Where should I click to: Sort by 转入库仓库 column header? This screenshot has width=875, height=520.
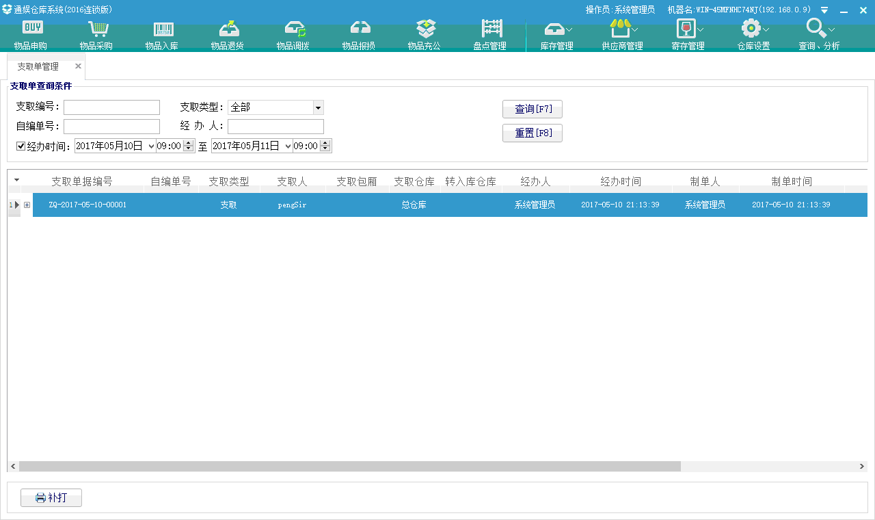[x=471, y=181]
